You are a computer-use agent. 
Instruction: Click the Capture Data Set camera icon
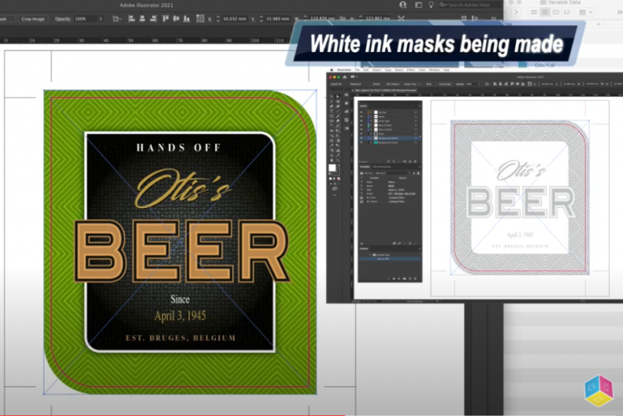363,172
